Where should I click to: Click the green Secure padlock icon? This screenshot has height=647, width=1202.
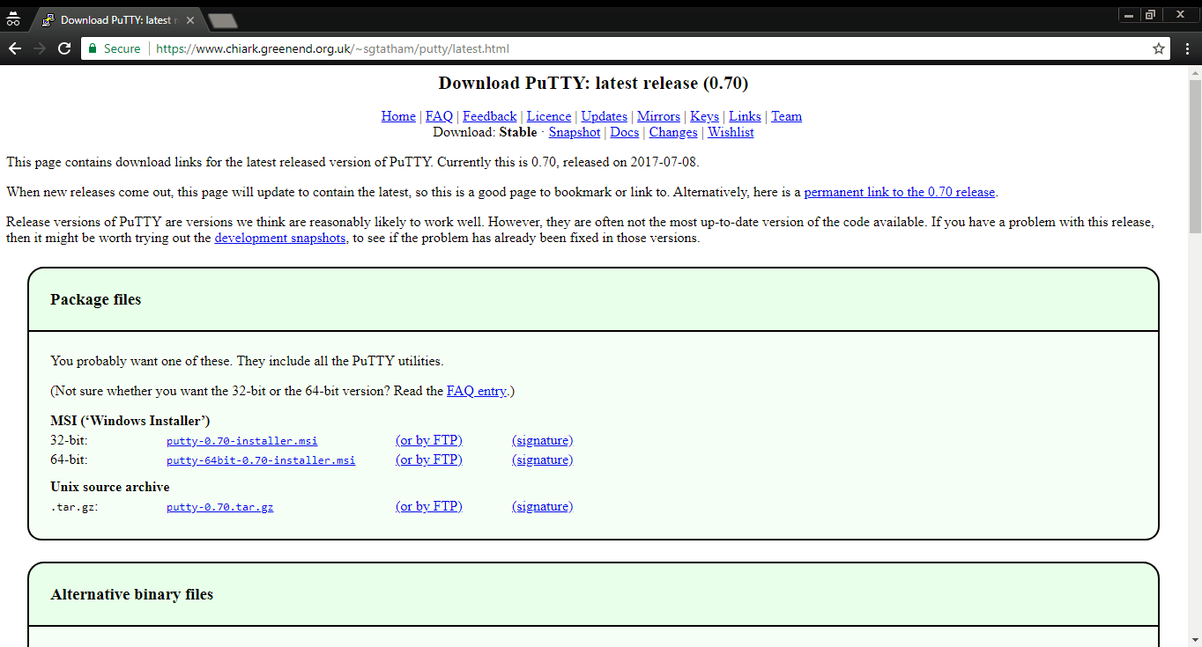tap(93, 49)
